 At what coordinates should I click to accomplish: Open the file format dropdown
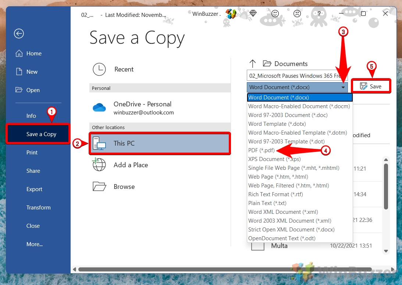pos(343,87)
